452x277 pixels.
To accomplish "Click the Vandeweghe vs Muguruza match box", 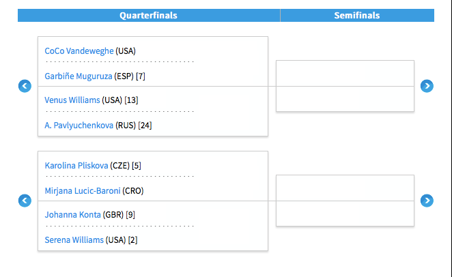I will (153, 61).
